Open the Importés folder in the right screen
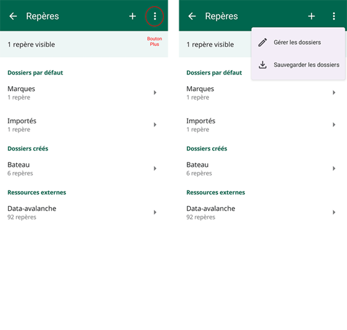Screen dimensions: 347x330 (201, 121)
